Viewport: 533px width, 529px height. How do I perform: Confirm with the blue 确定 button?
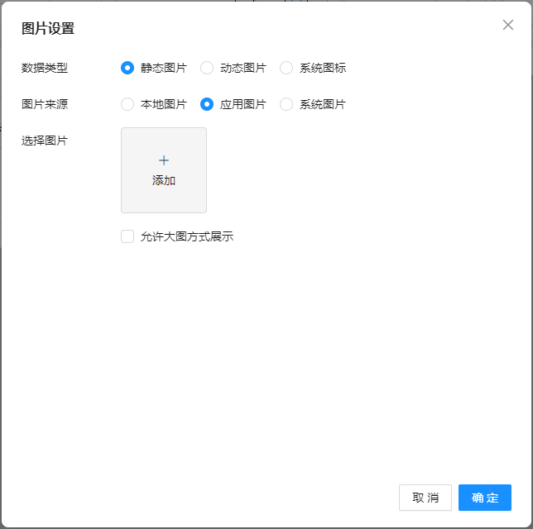click(485, 498)
